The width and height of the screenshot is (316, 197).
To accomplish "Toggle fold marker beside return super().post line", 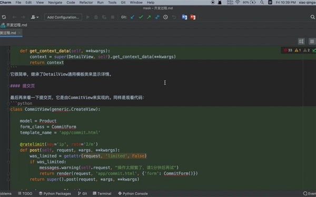I will pyautogui.click(x=8, y=179).
